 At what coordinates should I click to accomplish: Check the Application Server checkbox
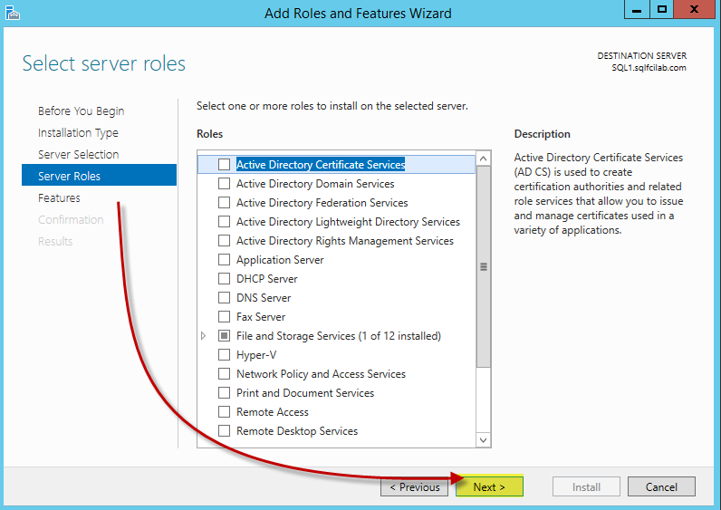[224, 260]
